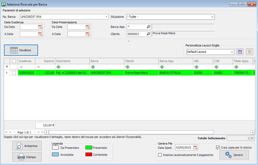Viewport: 258px width, 165px height.
Task: Open calendar for Data Sped. field
Action: coord(195,148)
